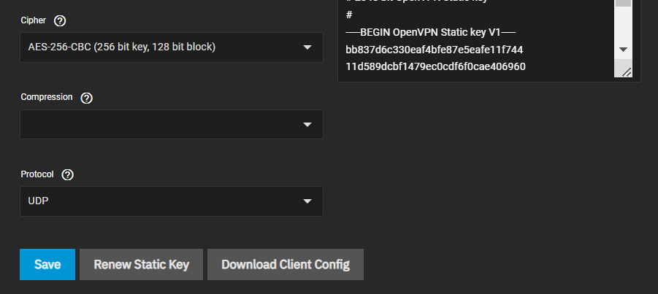658x294 pixels.
Task: Click the Cipher dropdown arrow
Action: pyautogui.click(x=307, y=47)
